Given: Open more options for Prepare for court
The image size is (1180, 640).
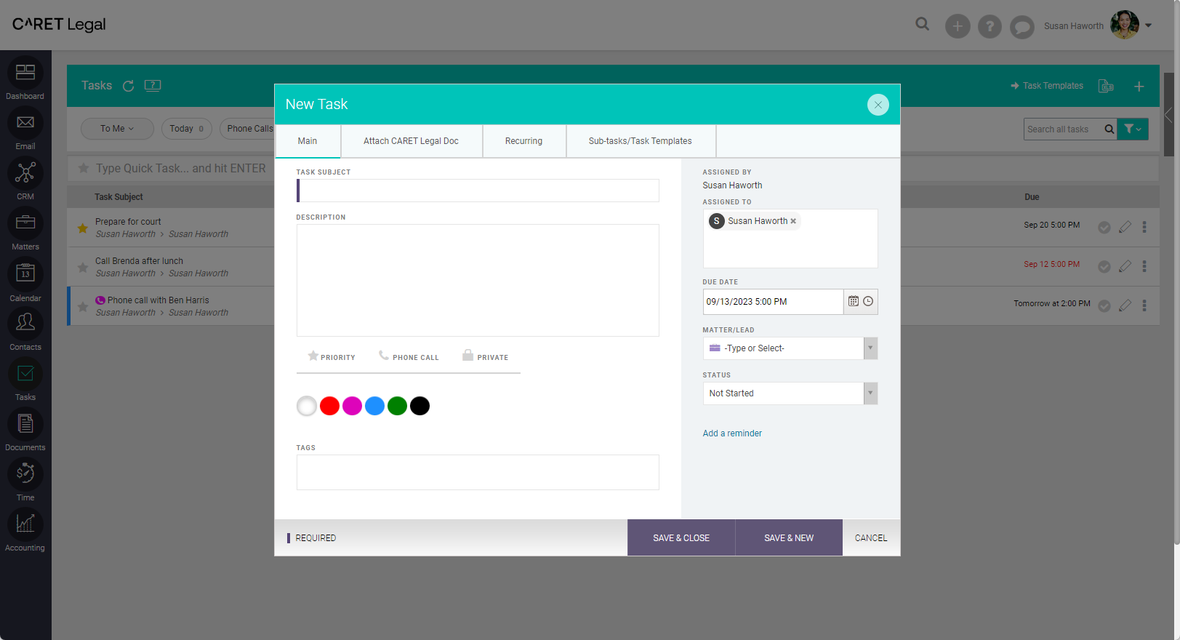Looking at the screenshot, I should click(1144, 227).
